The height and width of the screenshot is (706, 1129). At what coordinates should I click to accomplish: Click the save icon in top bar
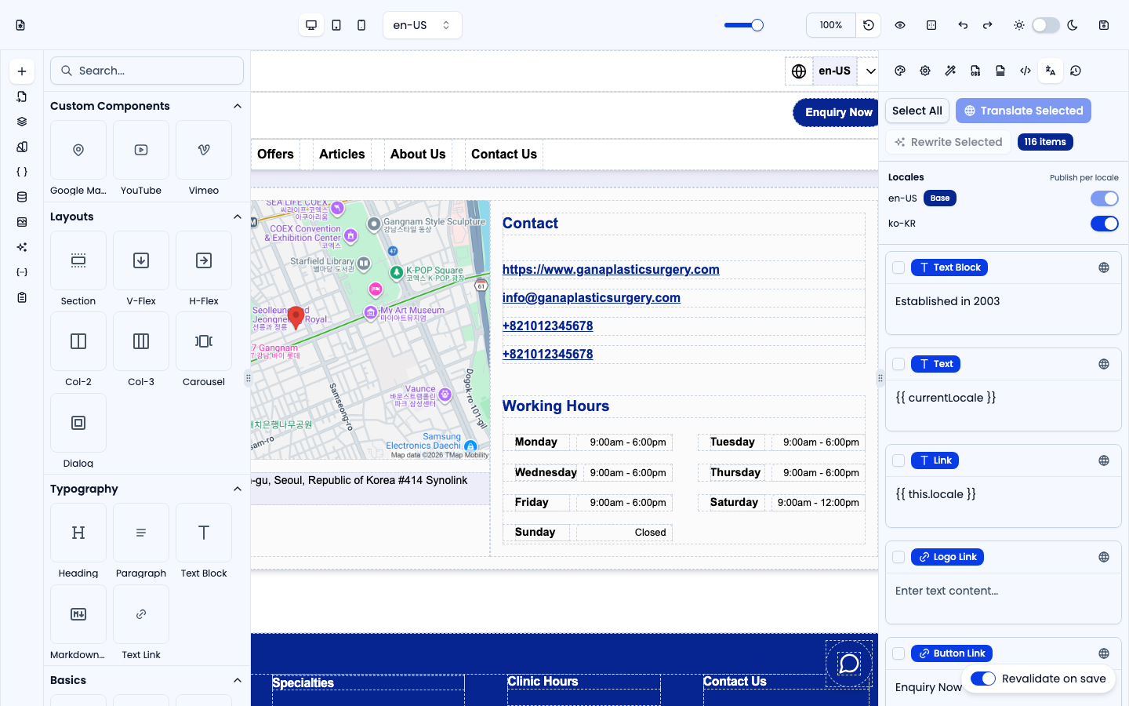pos(1104,25)
